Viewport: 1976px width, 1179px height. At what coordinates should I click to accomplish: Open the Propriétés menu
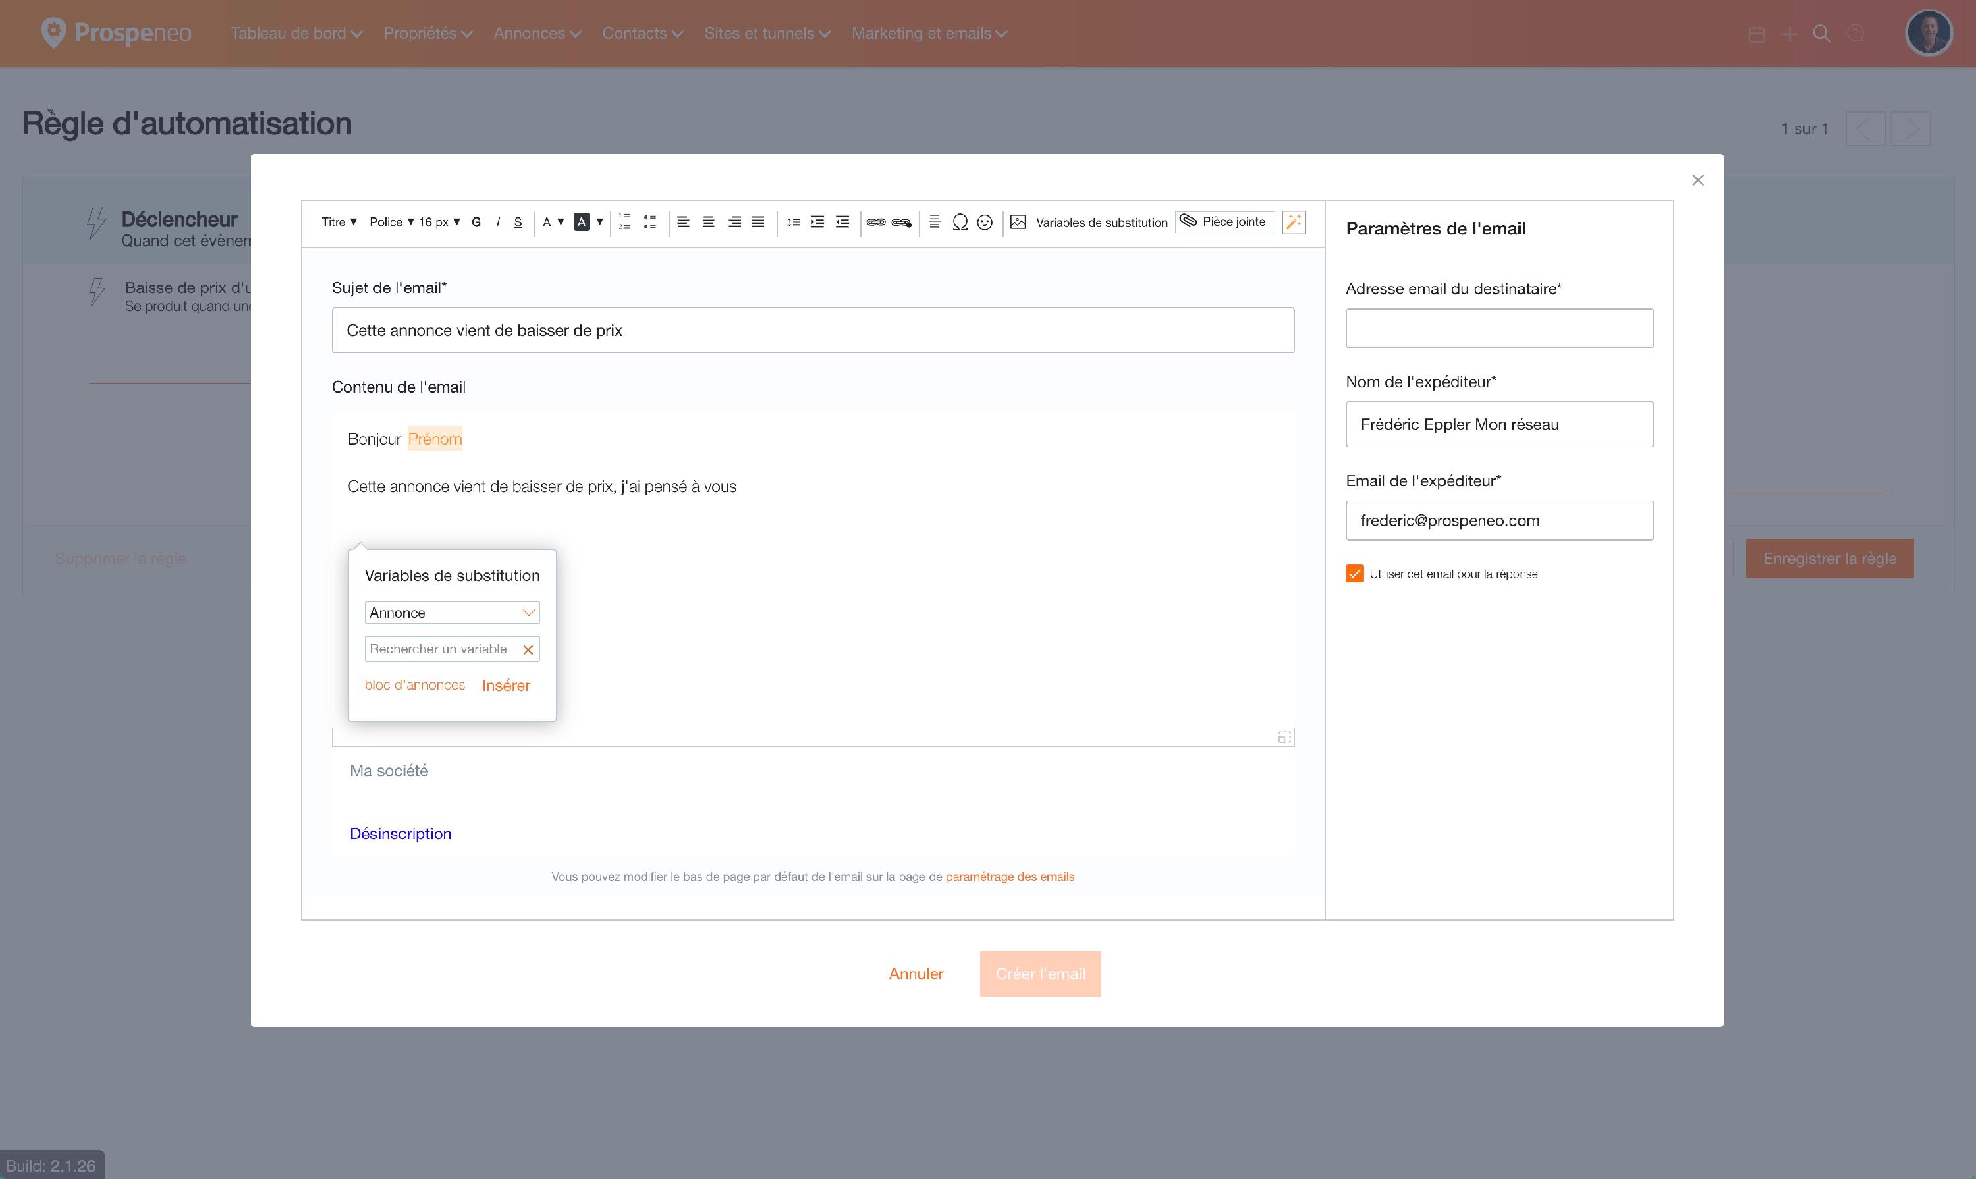(427, 34)
